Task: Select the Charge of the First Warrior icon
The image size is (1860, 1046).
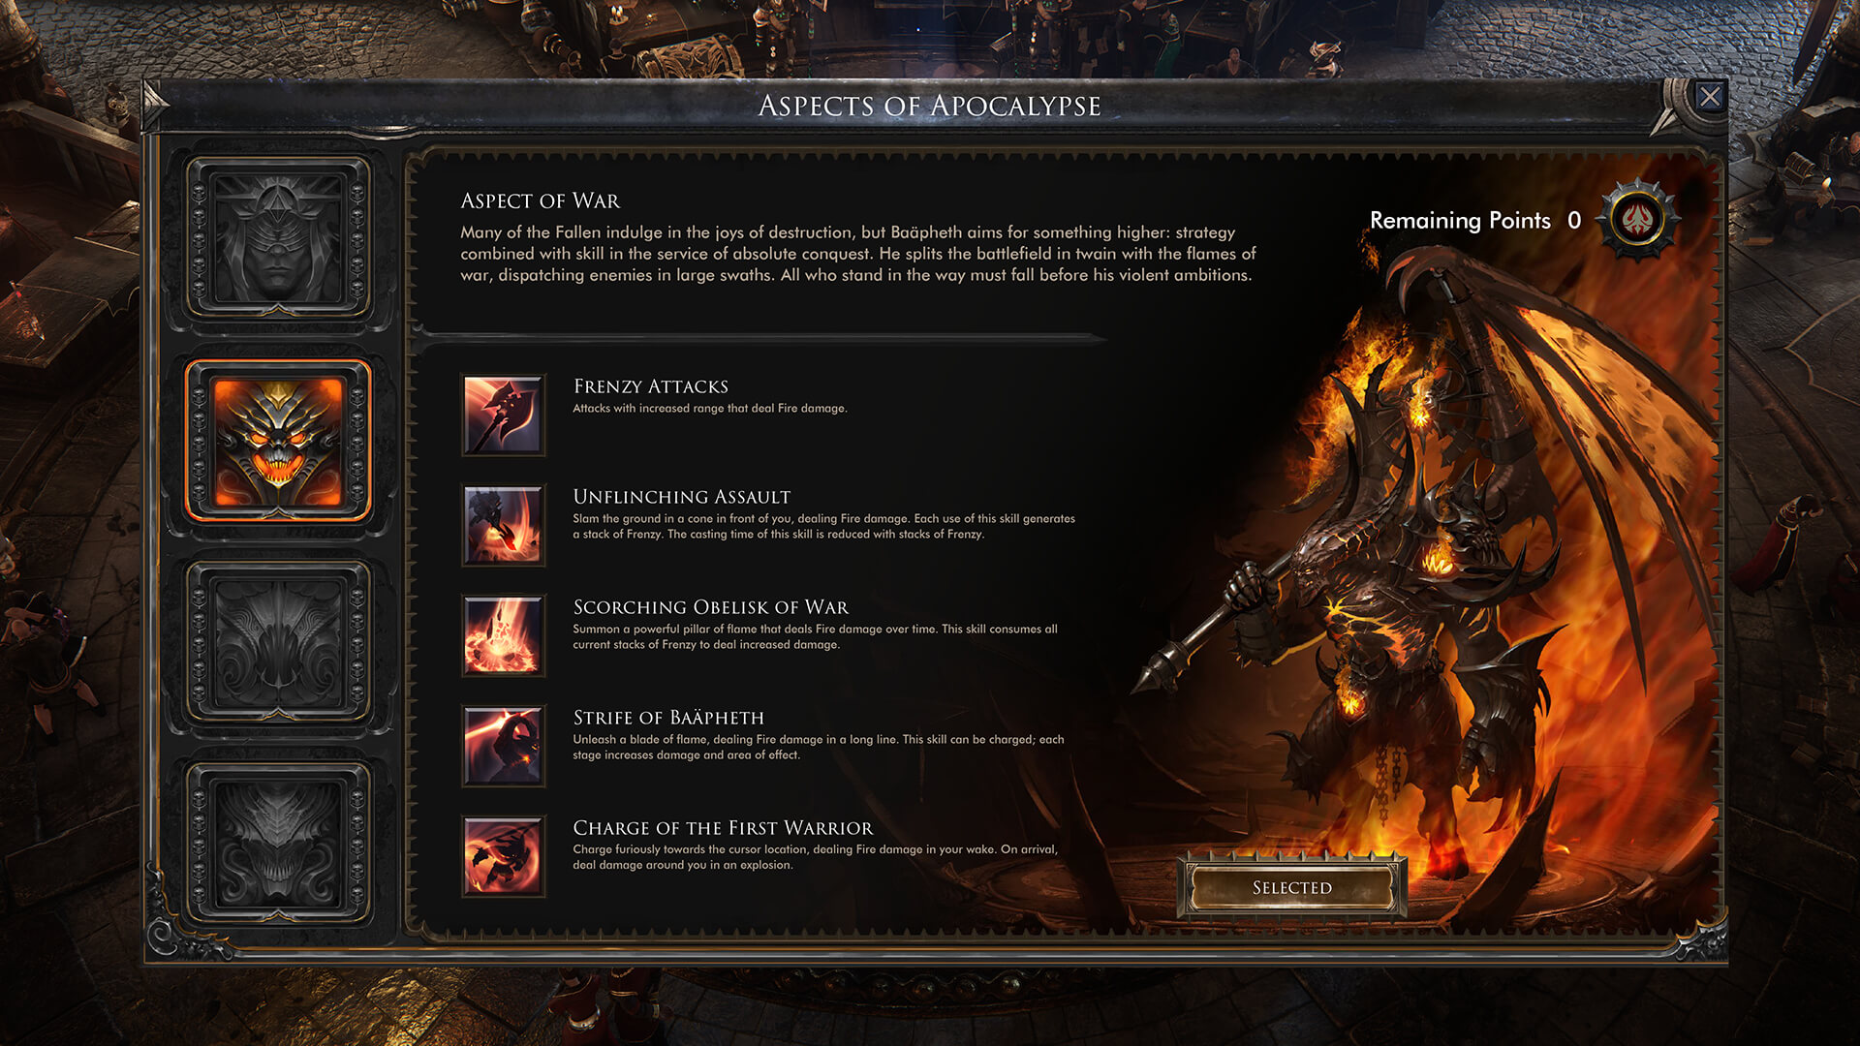Action: 503,857
